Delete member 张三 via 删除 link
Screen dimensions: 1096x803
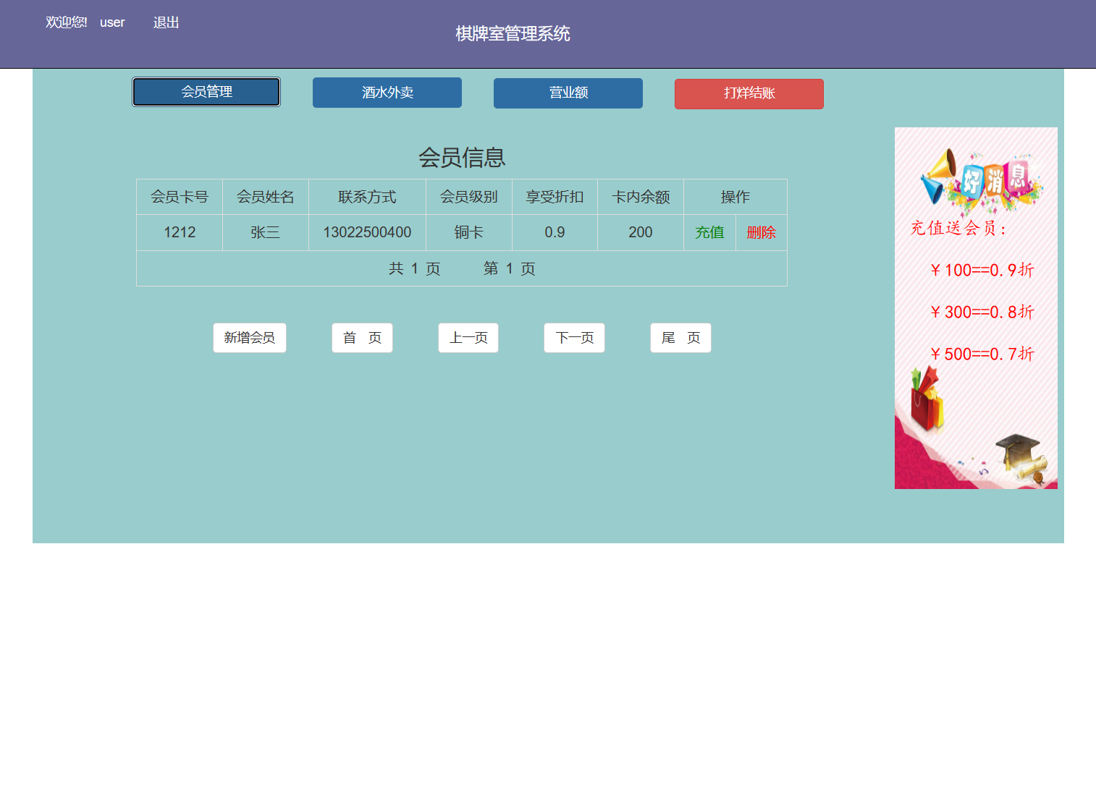(x=761, y=232)
